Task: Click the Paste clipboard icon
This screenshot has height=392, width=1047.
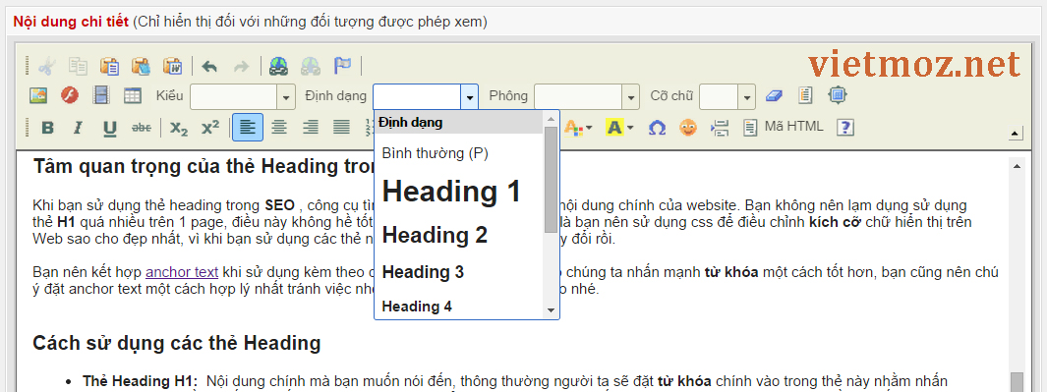Action: click(x=109, y=66)
